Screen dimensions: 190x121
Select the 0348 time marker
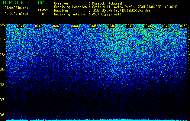click(x=147, y=26)
